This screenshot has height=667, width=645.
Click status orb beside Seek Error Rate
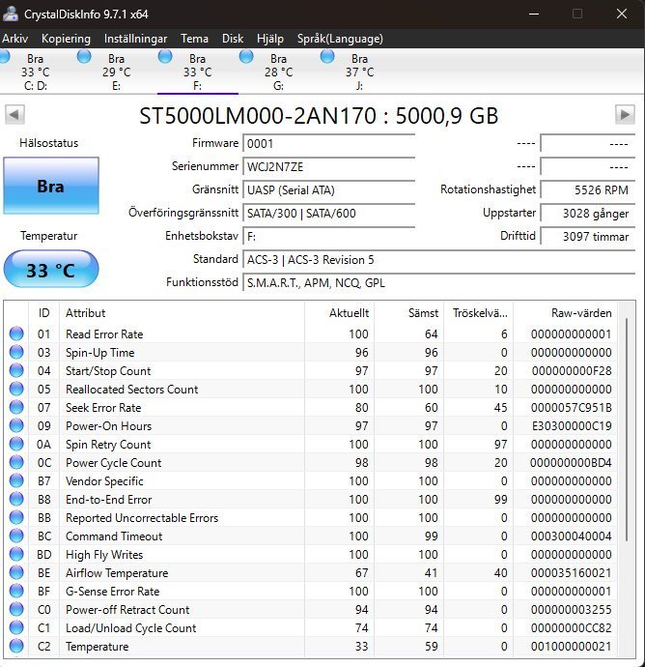pyautogui.click(x=15, y=408)
